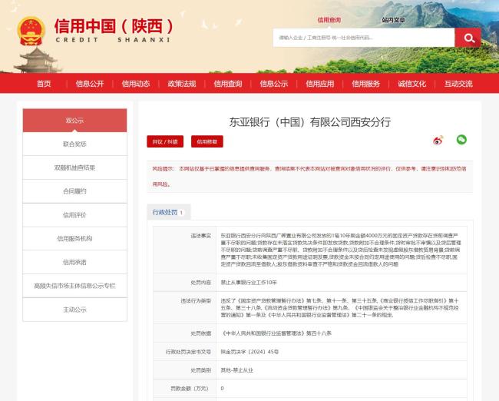Click the value 《中华人民共和国银行业监督管理法》第四十八条
Image resolution: width=499 pixels, height=401 pixels.
point(276,333)
